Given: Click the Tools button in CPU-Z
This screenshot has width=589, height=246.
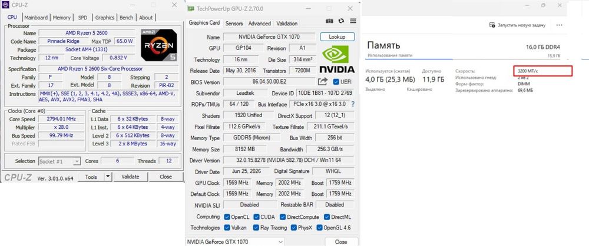Looking at the screenshot, I should click(x=91, y=177).
